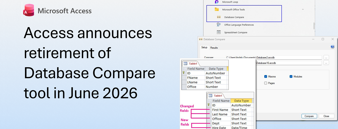Select the Number data type cell for Office
Viewport: 338px width, 129px height.
(x=216, y=87)
